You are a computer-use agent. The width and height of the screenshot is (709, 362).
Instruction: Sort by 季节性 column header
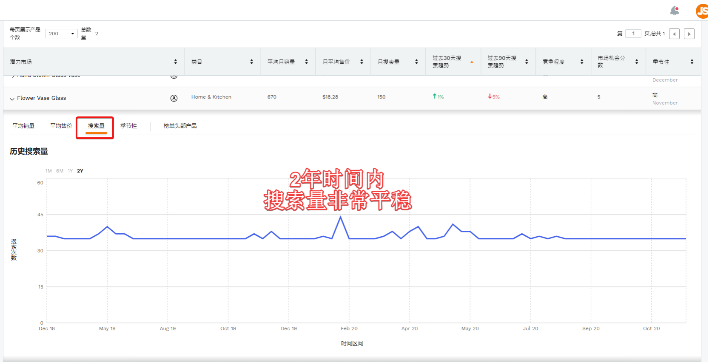point(692,62)
